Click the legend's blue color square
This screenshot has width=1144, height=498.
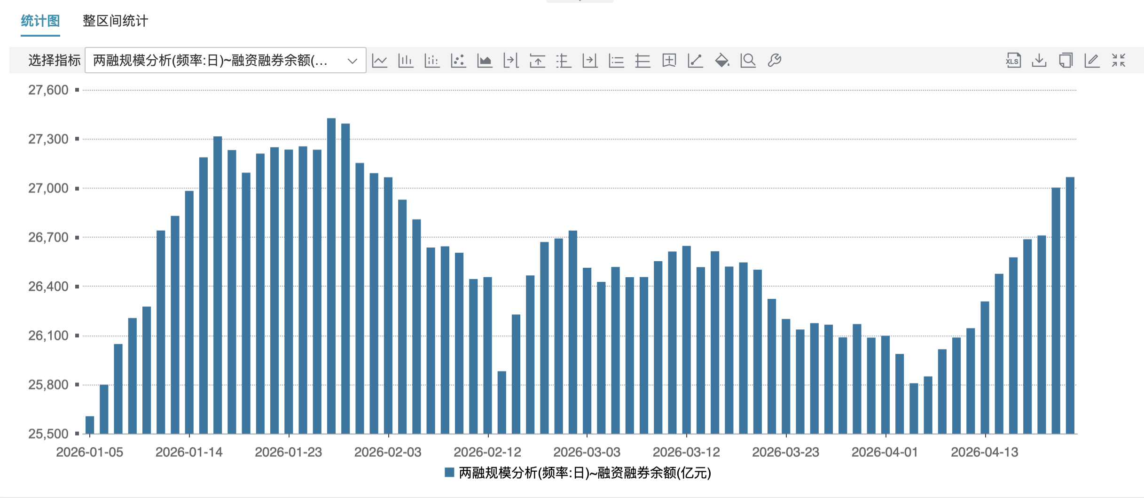[x=449, y=473]
